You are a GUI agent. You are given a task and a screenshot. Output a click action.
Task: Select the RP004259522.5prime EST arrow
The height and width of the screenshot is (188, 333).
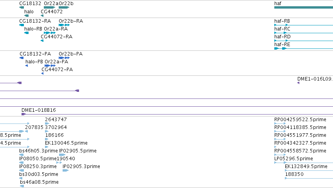(280, 124)
